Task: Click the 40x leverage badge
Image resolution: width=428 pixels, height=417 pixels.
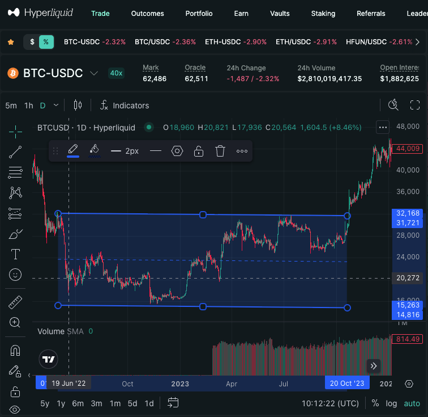Action: click(116, 73)
